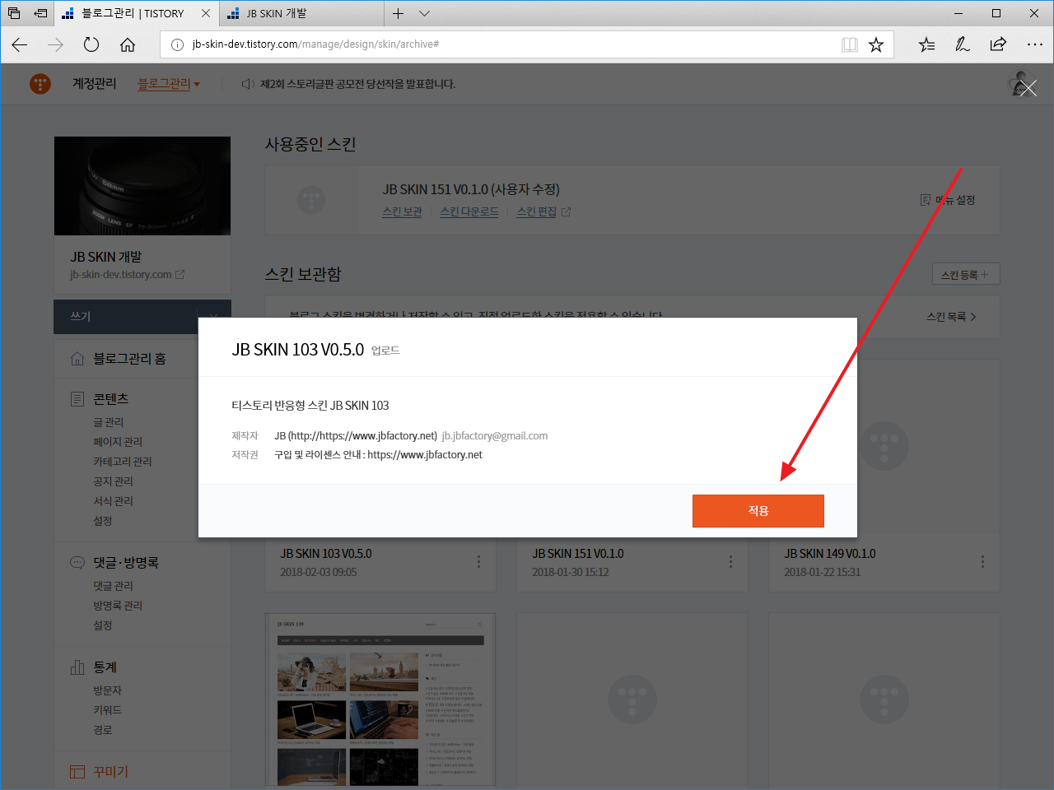The image size is (1054, 790).
Task: Open 페이지 관리 in sidebar
Action: [x=118, y=442]
